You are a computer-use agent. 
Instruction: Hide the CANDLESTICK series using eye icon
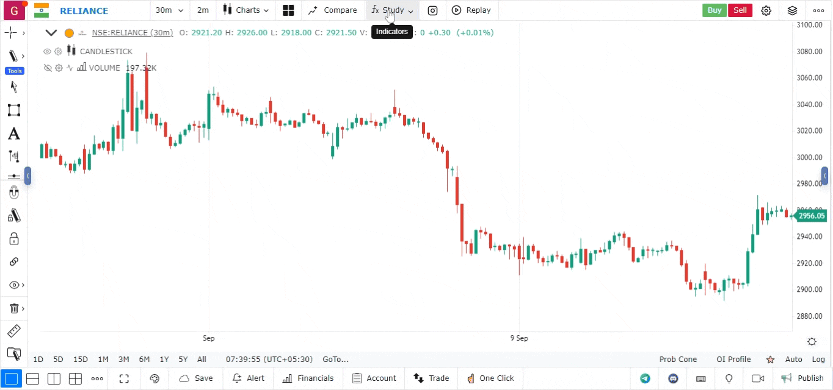click(x=47, y=52)
